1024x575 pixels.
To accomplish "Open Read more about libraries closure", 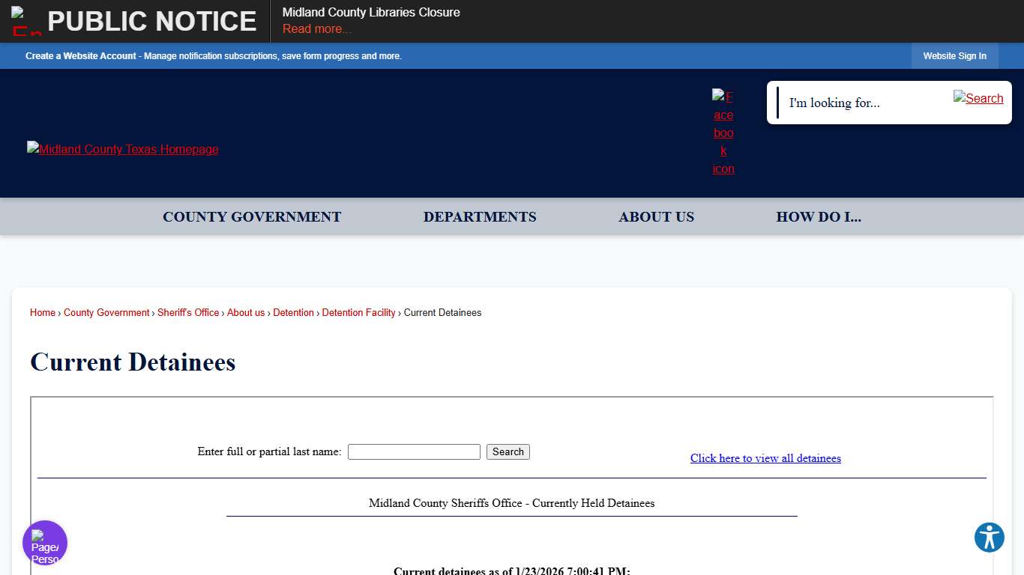I will pos(316,28).
